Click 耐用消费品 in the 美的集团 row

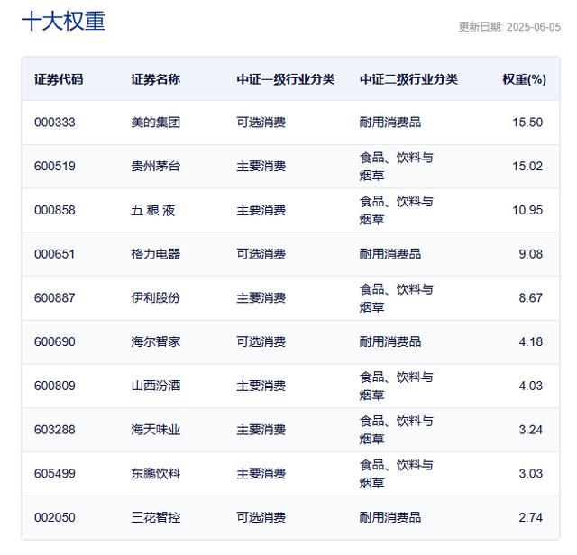pos(390,123)
